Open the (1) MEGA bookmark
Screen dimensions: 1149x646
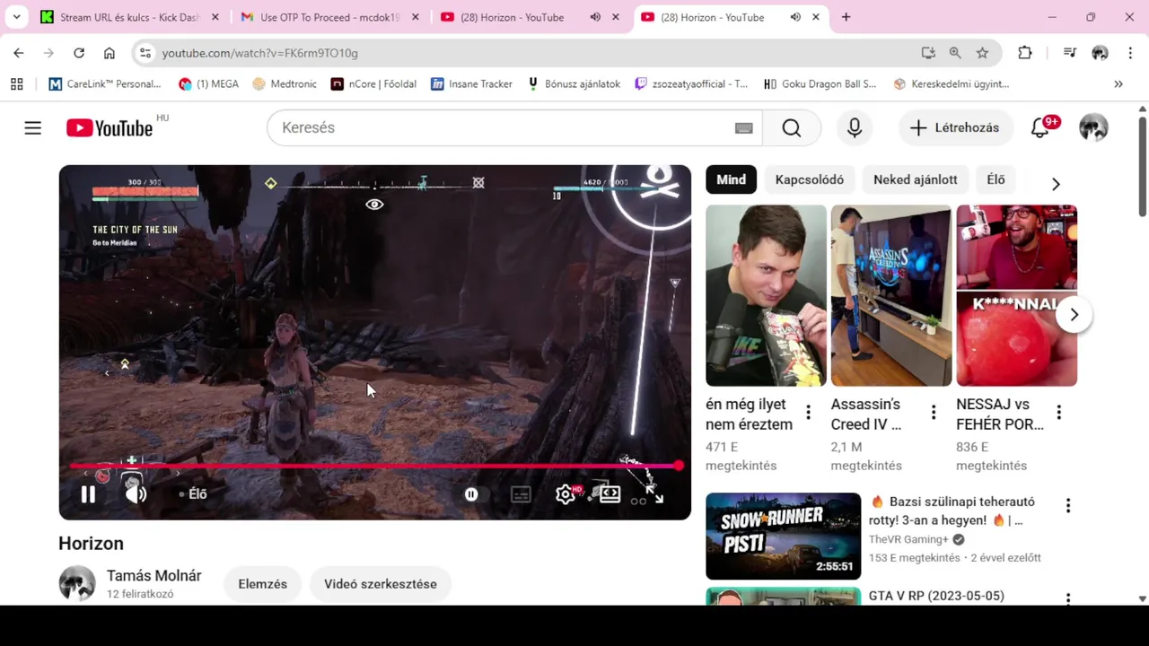[x=209, y=83]
